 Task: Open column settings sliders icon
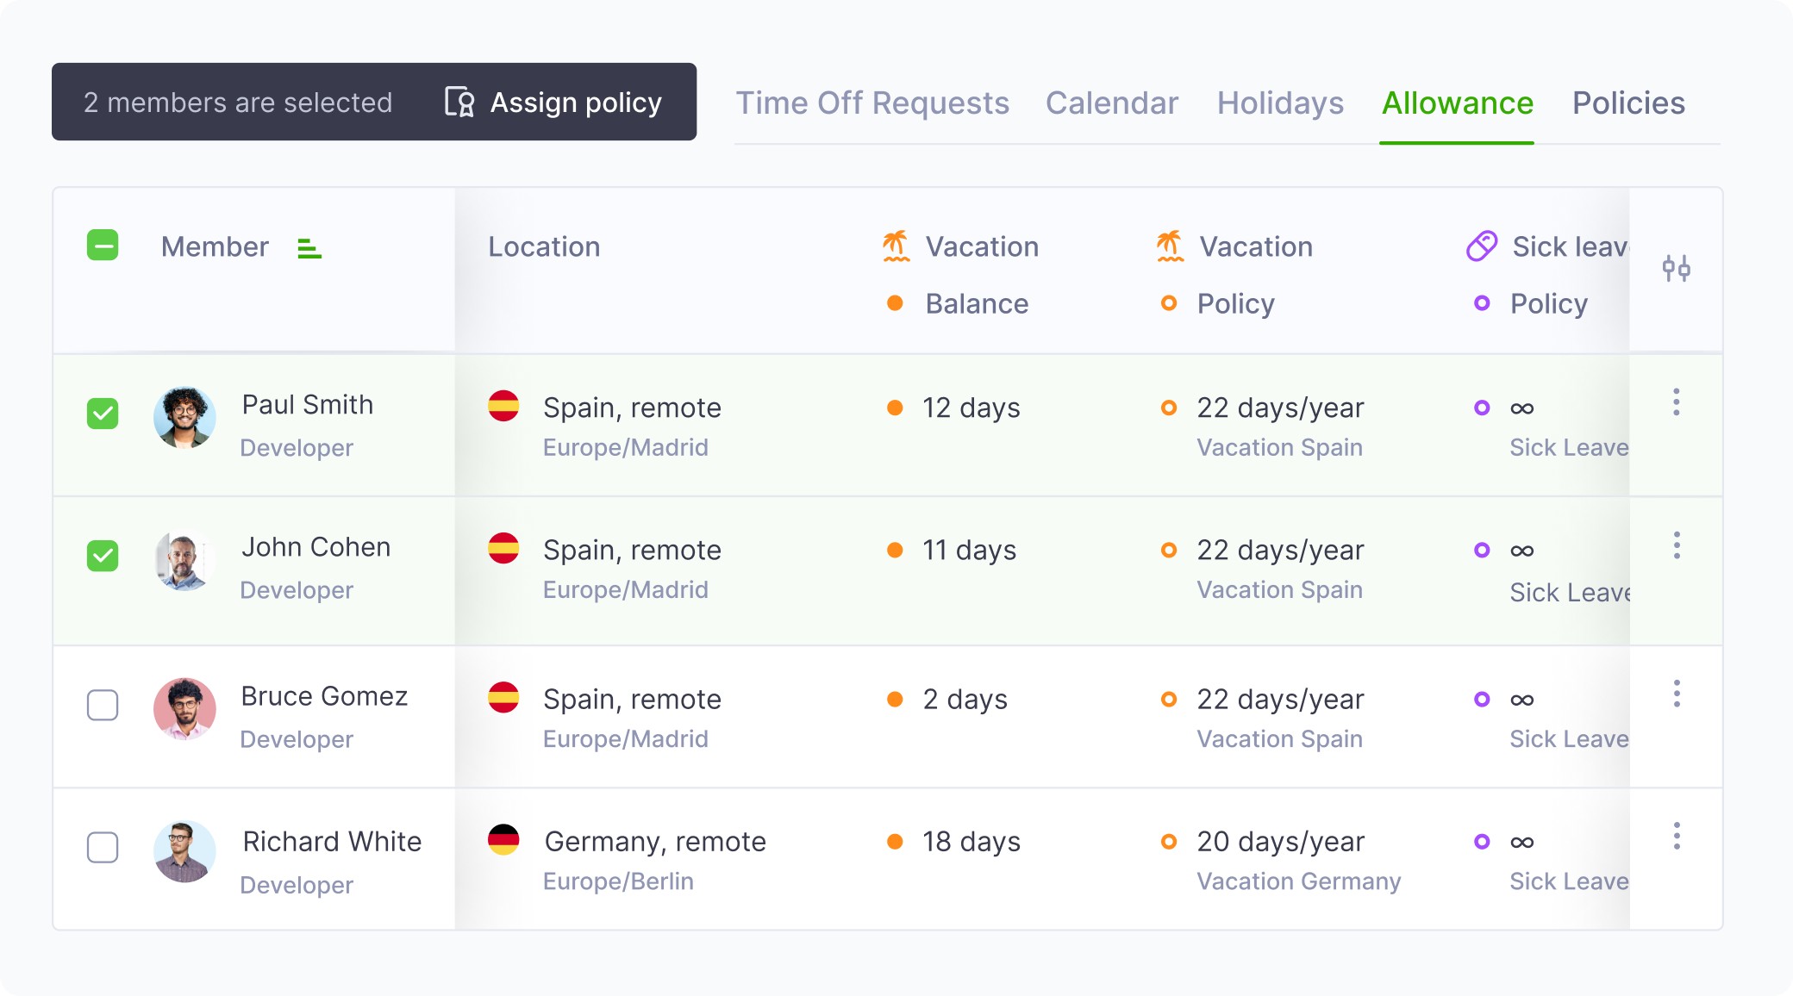tap(1676, 268)
